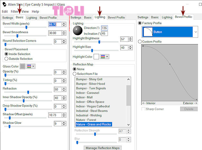Open the Help menu
Image resolution: width=202 pixels, height=150 pixels.
pos(35,12)
